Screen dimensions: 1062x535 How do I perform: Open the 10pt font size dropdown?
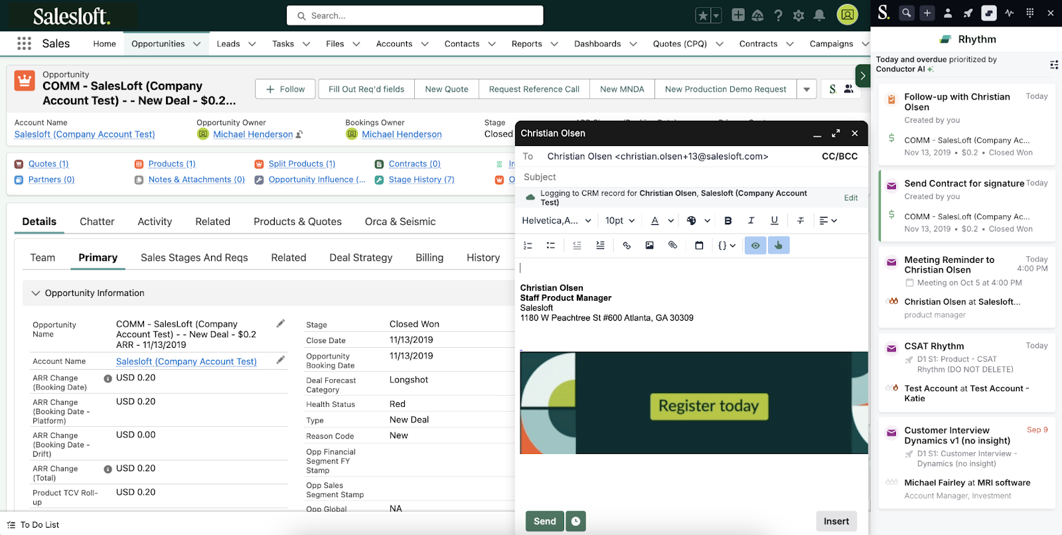[620, 220]
